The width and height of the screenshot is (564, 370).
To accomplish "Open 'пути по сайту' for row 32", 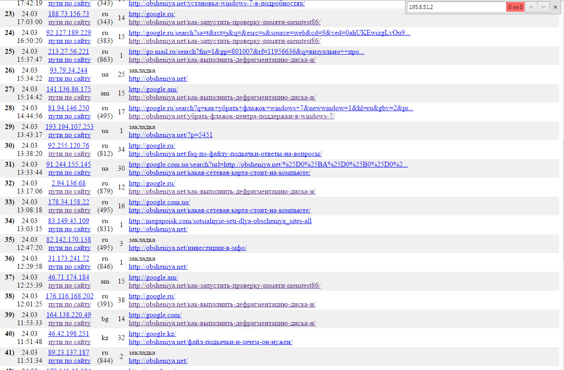I will (70, 191).
